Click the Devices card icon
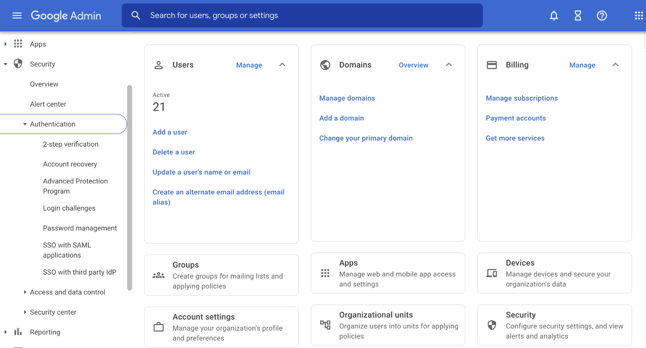Screen dimensions: 646x348 click(x=492, y=273)
